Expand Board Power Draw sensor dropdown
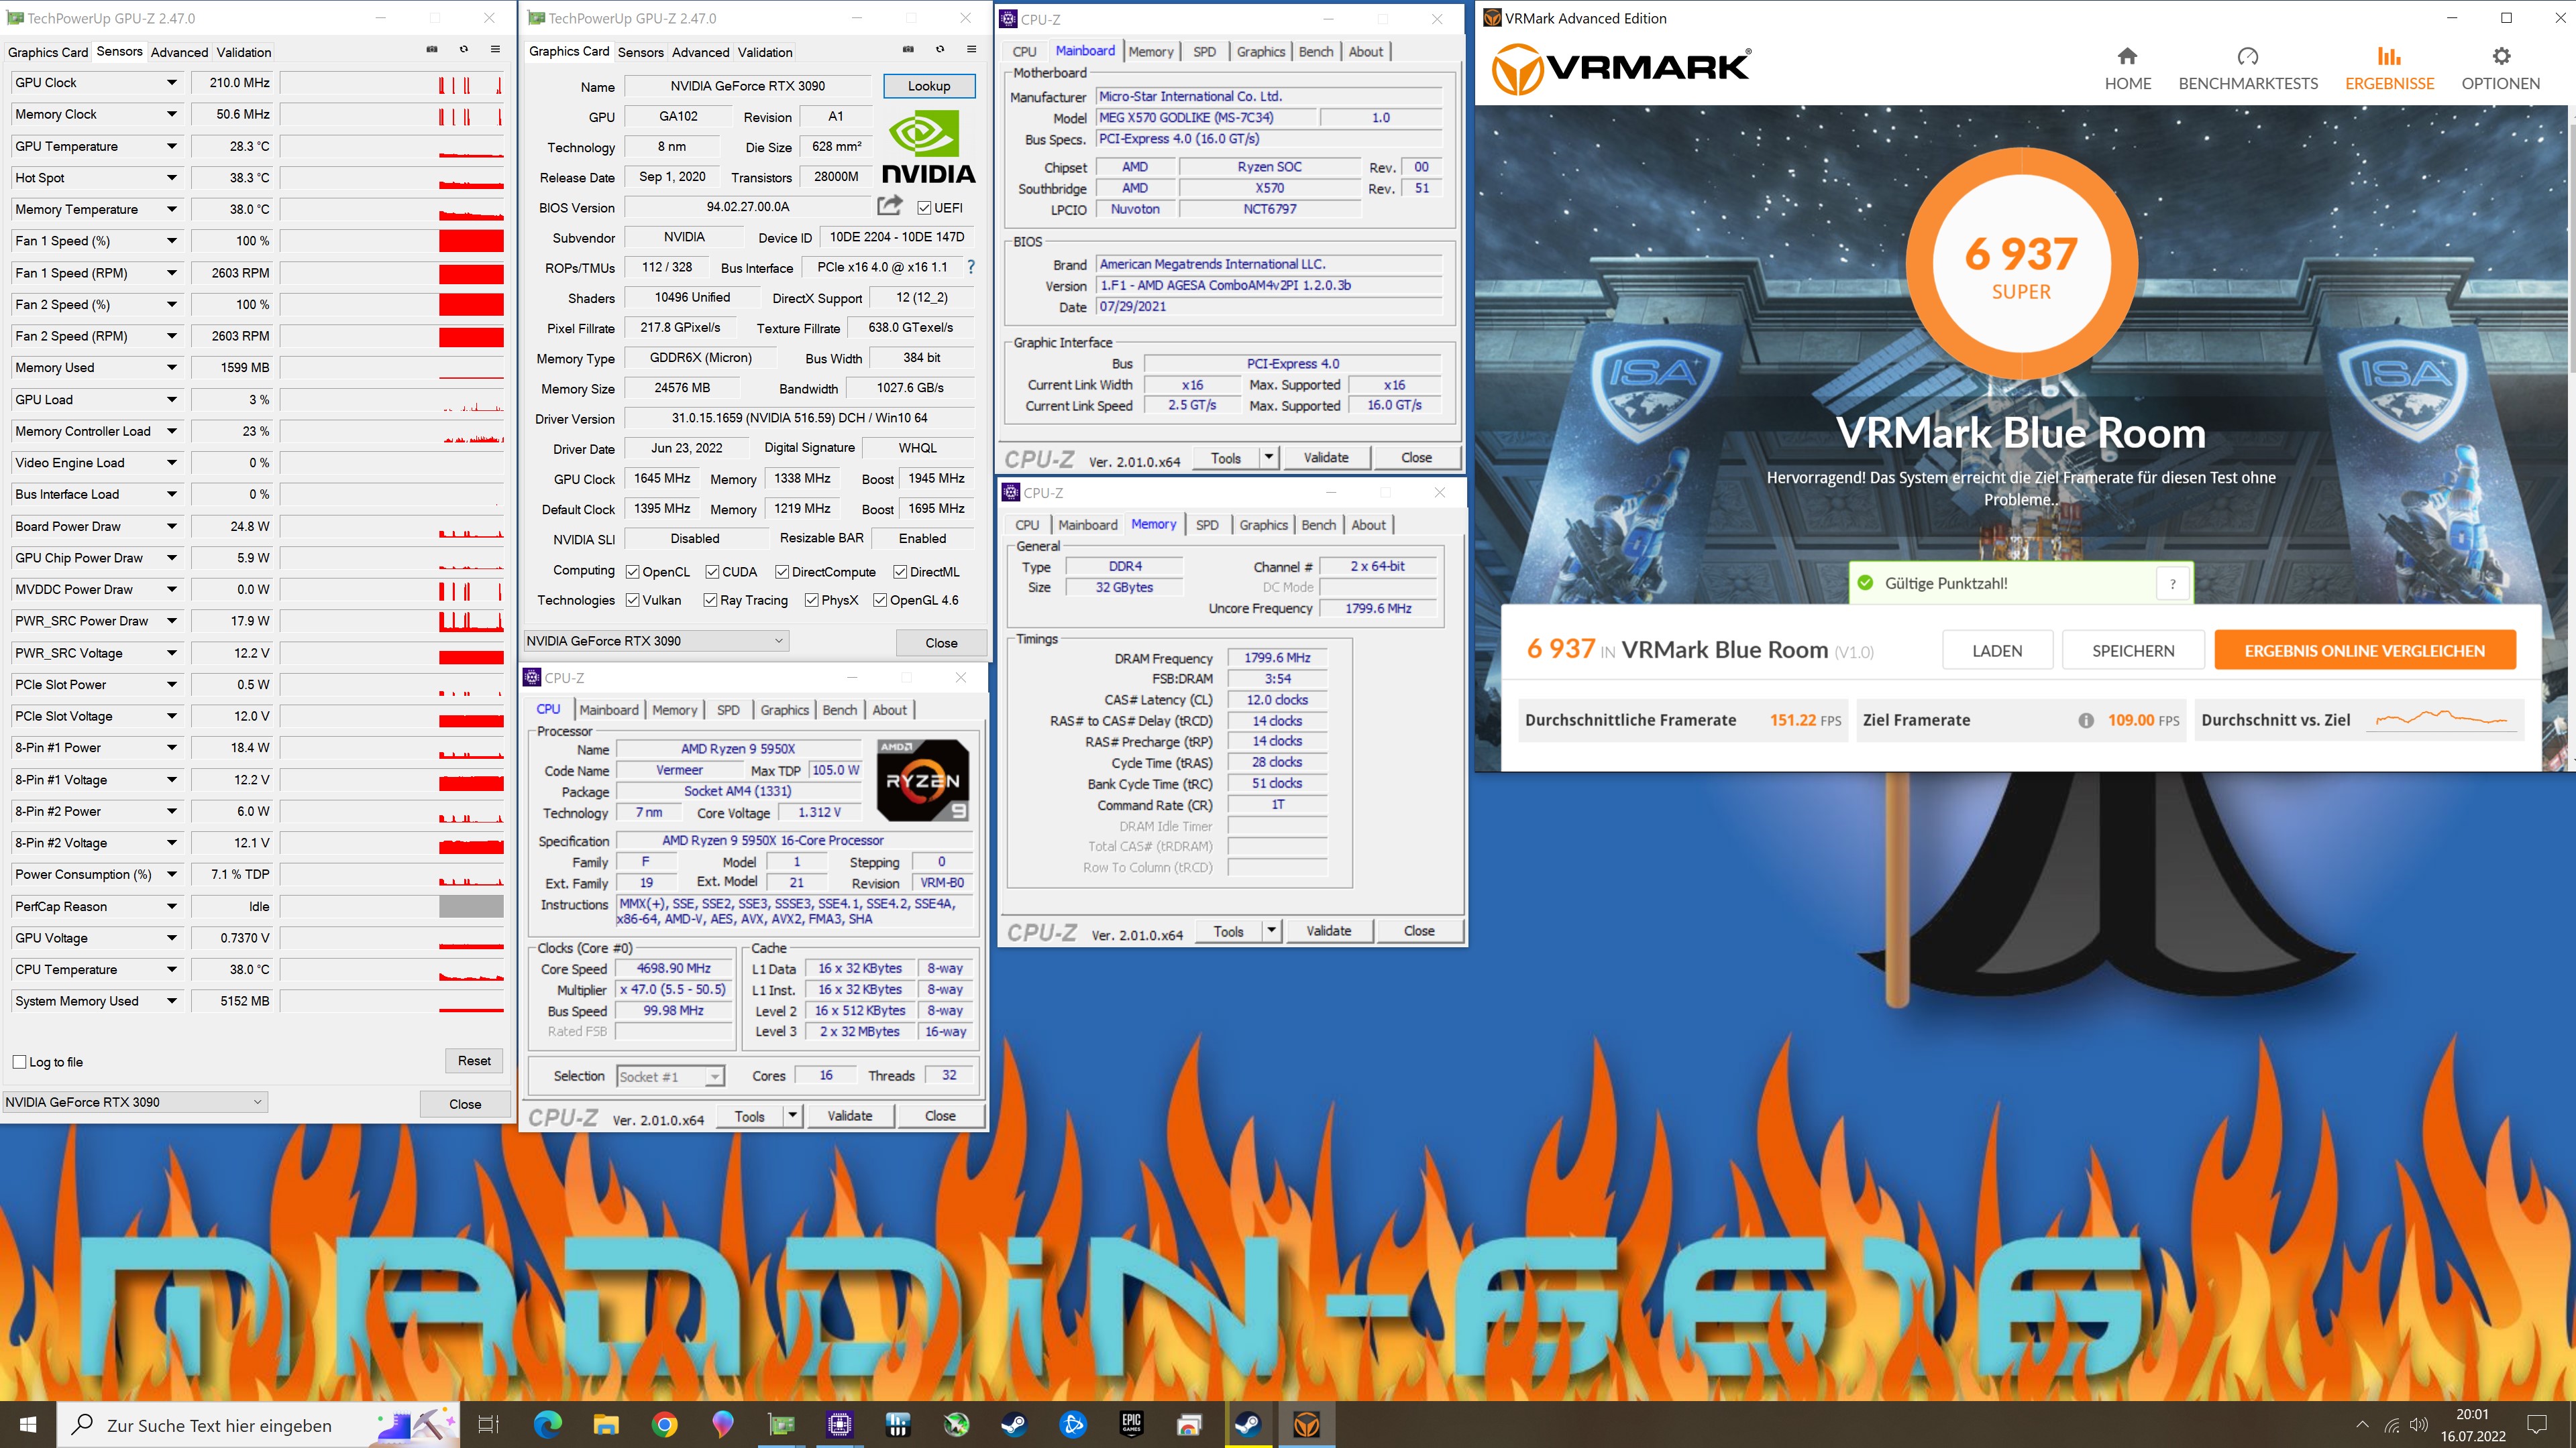 pyautogui.click(x=172, y=526)
